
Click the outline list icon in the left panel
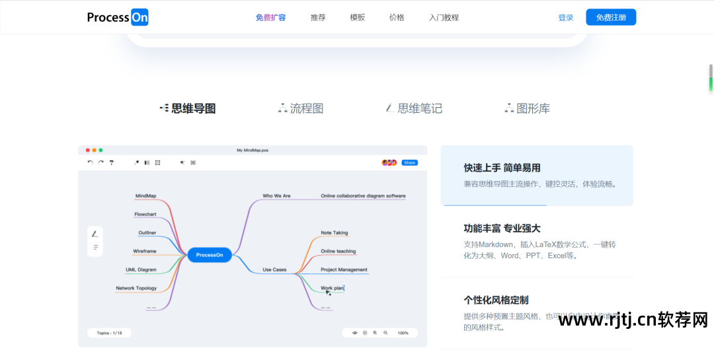[95, 248]
